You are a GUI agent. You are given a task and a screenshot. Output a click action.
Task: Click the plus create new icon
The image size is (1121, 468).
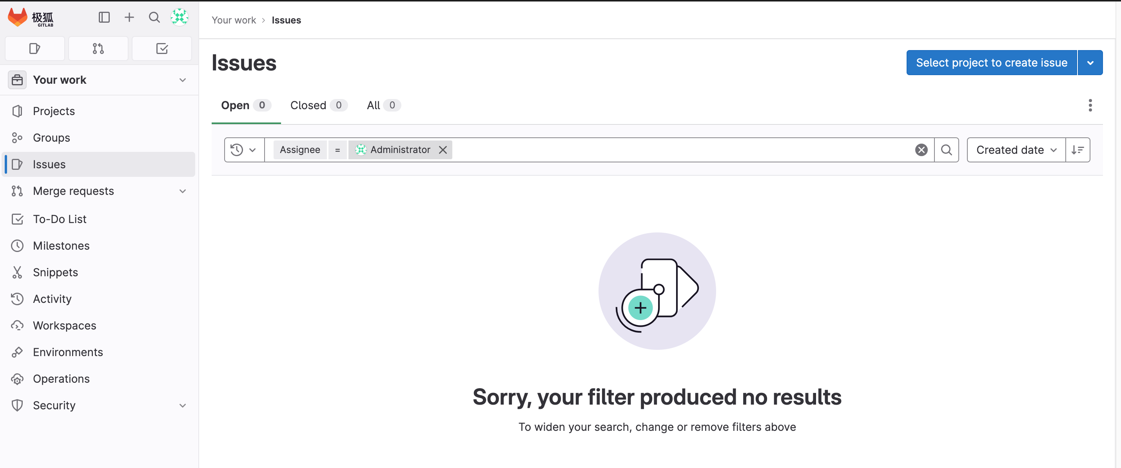pyautogui.click(x=129, y=17)
